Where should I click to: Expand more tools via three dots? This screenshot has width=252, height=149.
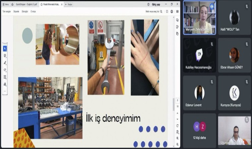coord(5,91)
